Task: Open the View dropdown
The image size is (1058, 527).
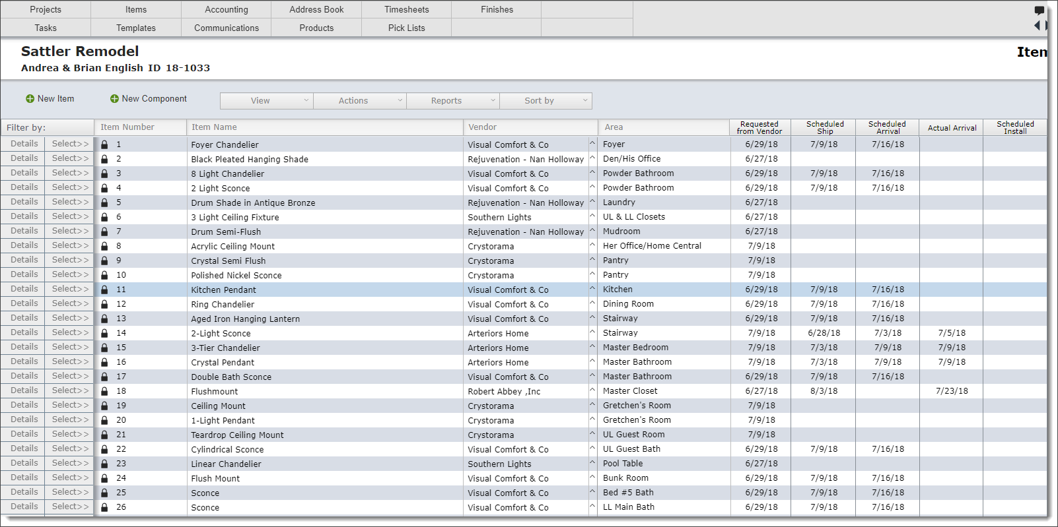Action: [267, 101]
